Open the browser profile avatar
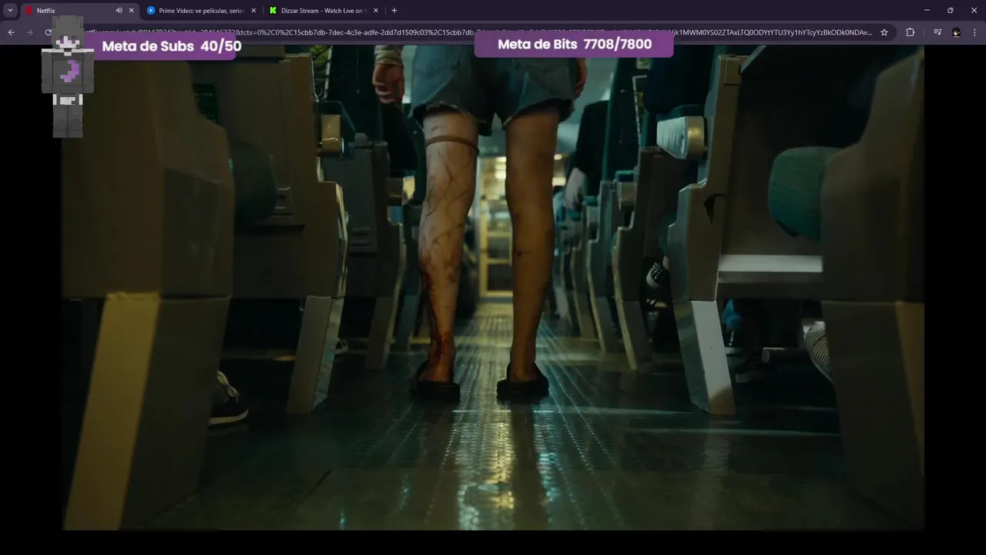 956,32
